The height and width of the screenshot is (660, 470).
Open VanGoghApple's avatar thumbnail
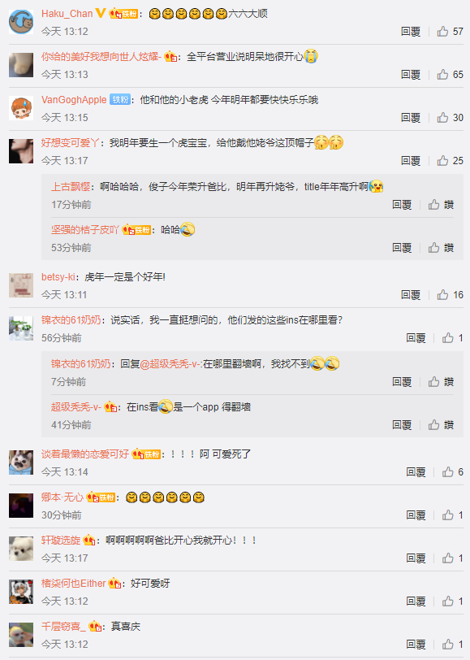click(x=21, y=108)
